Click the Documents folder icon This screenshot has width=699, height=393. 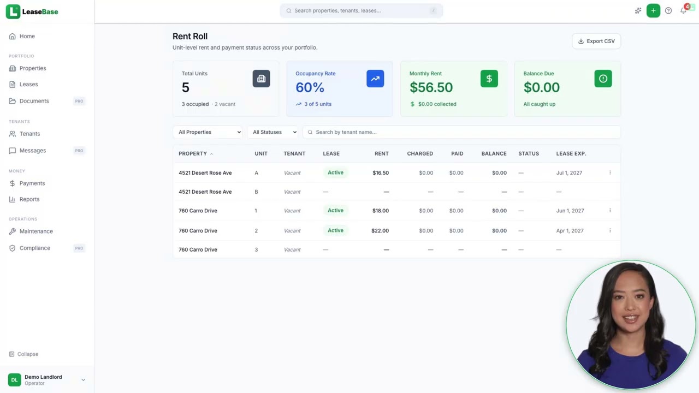pyautogui.click(x=12, y=101)
